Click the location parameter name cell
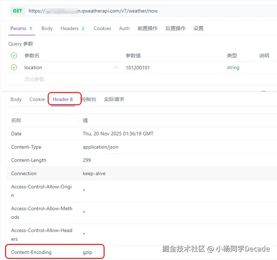Viewport: 277px width, 260px height. [x=33, y=67]
